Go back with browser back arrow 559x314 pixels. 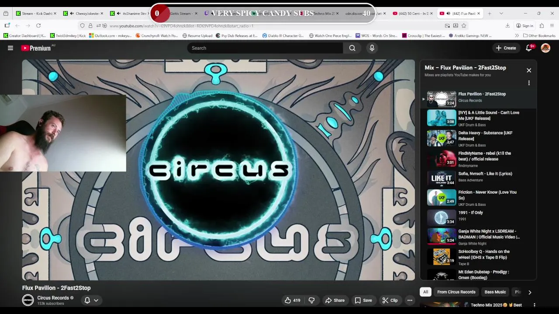17,26
